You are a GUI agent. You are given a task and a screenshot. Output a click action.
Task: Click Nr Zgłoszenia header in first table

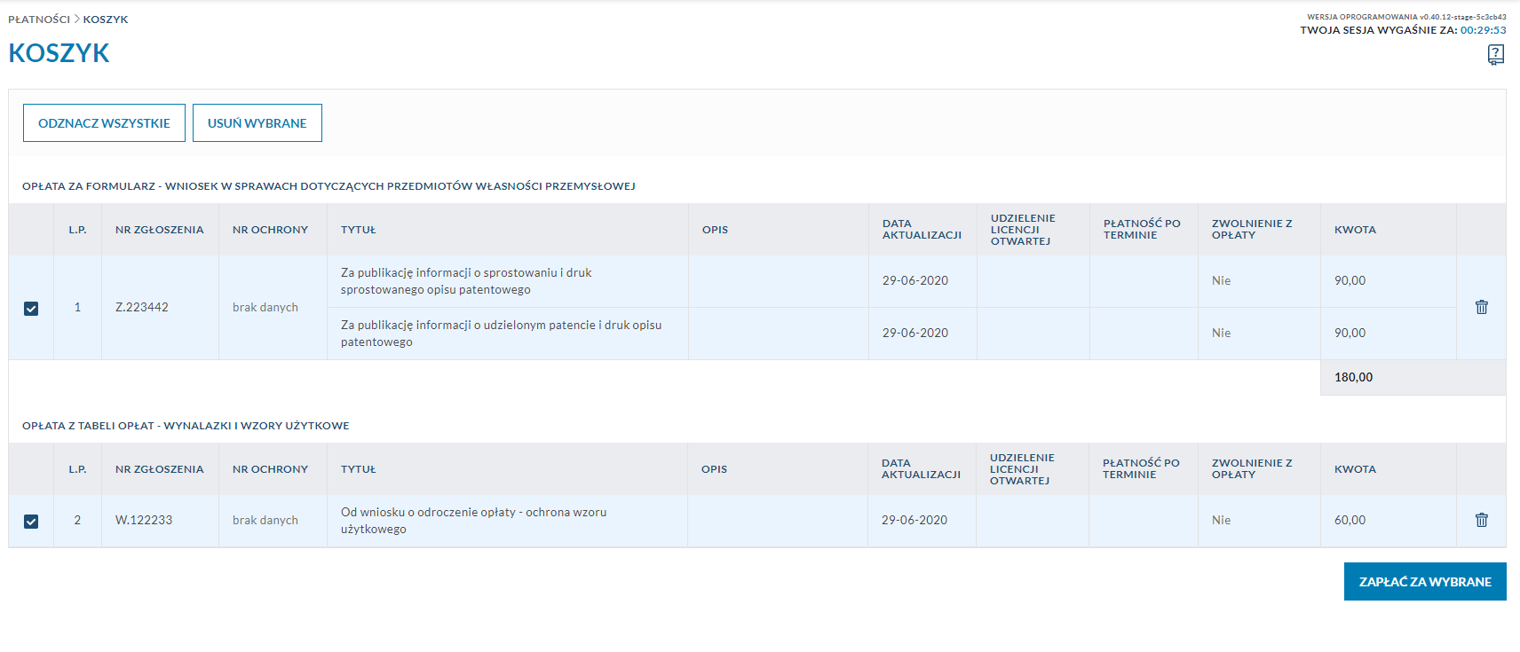(x=159, y=230)
